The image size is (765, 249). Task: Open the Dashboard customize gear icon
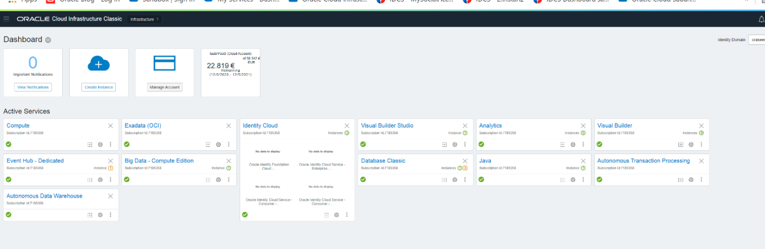point(48,40)
